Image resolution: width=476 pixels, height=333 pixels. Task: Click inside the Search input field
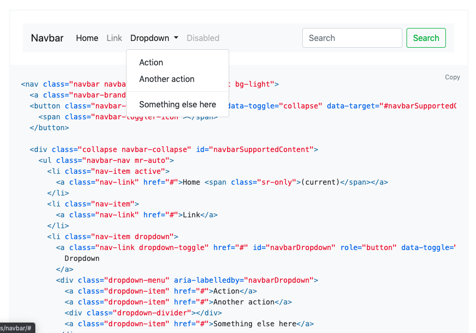pos(352,38)
